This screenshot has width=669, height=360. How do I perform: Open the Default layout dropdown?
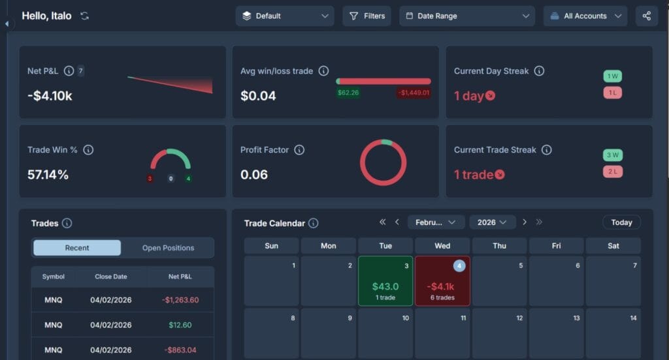point(284,16)
